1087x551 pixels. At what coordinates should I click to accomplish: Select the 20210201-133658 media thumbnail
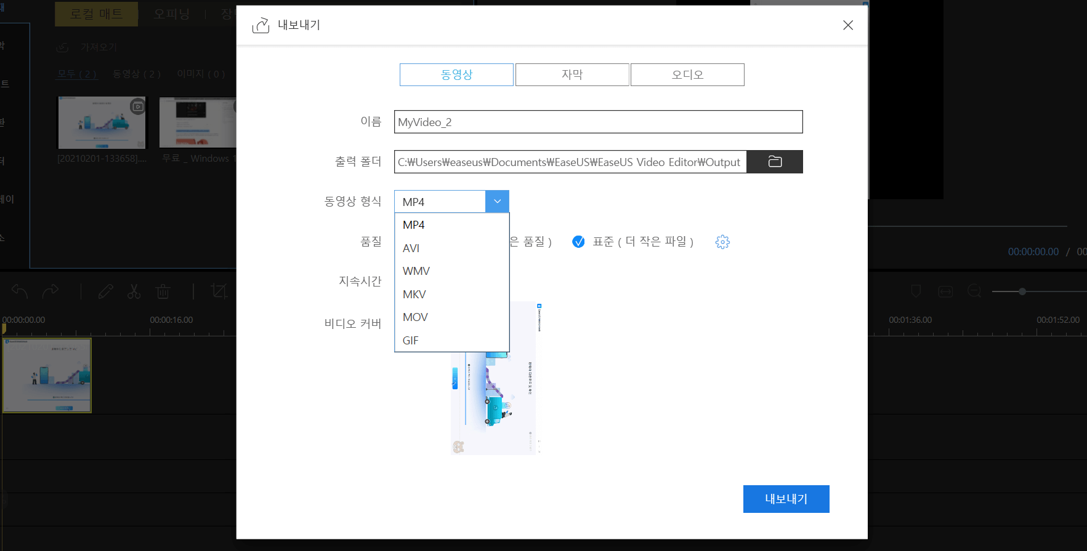tap(102, 122)
